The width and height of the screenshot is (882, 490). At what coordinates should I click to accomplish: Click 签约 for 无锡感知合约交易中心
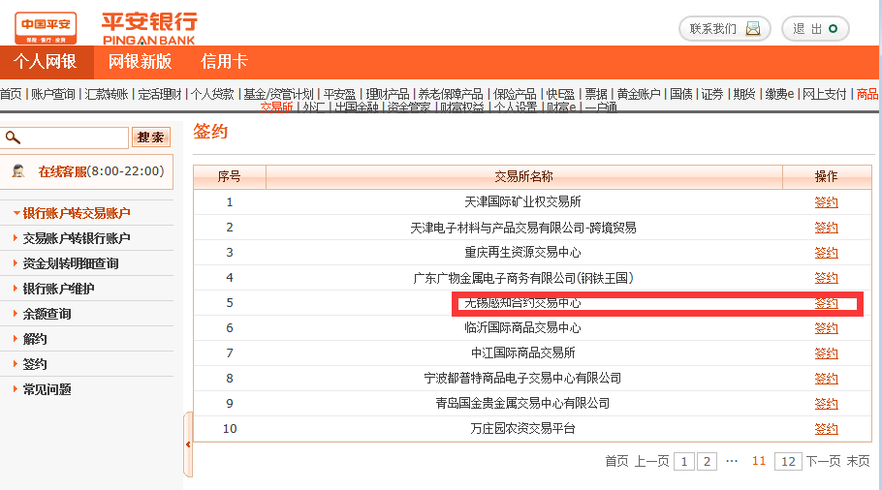click(x=827, y=303)
